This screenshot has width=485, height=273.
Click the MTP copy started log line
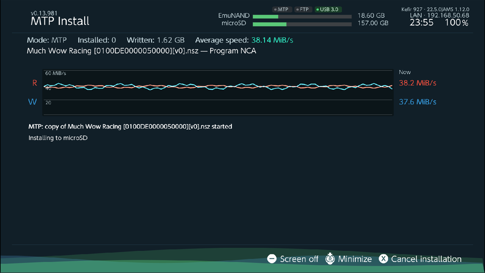click(x=130, y=126)
